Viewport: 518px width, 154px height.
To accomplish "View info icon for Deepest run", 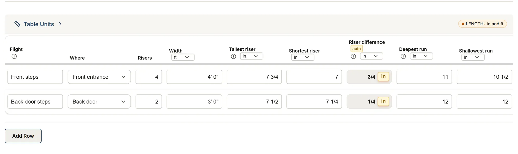I will [x=403, y=56].
